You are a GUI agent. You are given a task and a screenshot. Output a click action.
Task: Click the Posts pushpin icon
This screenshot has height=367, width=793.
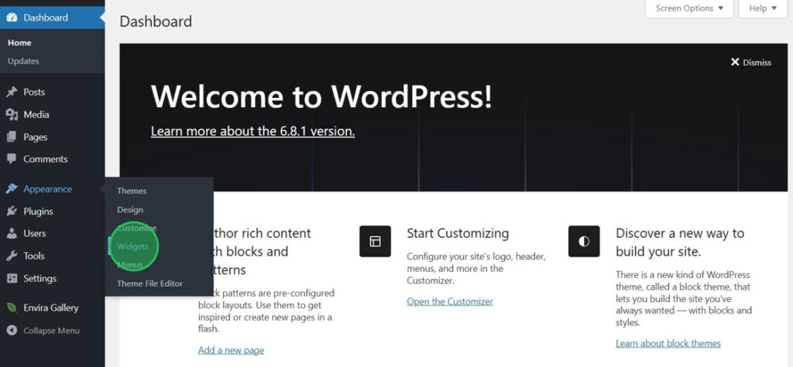point(12,92)
